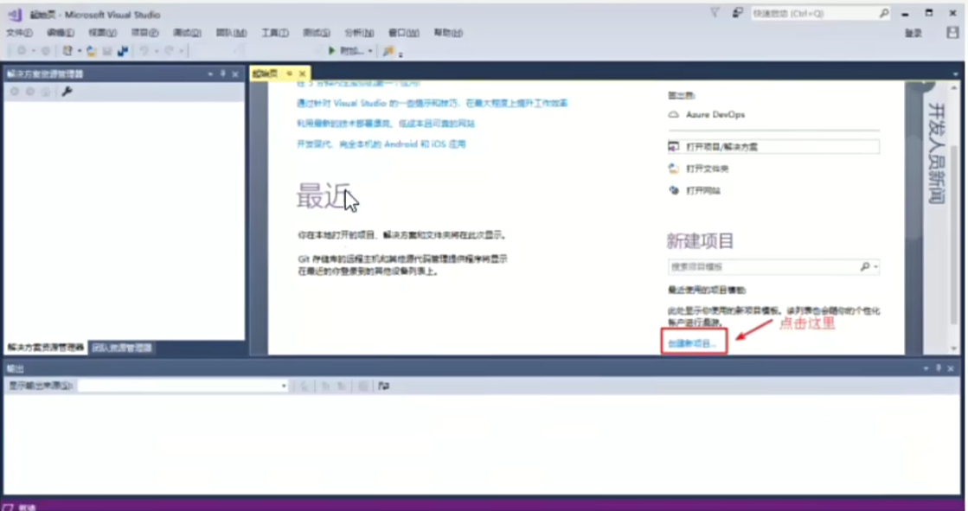Click 打开项目/解决方案

click(x=773, y=147)
